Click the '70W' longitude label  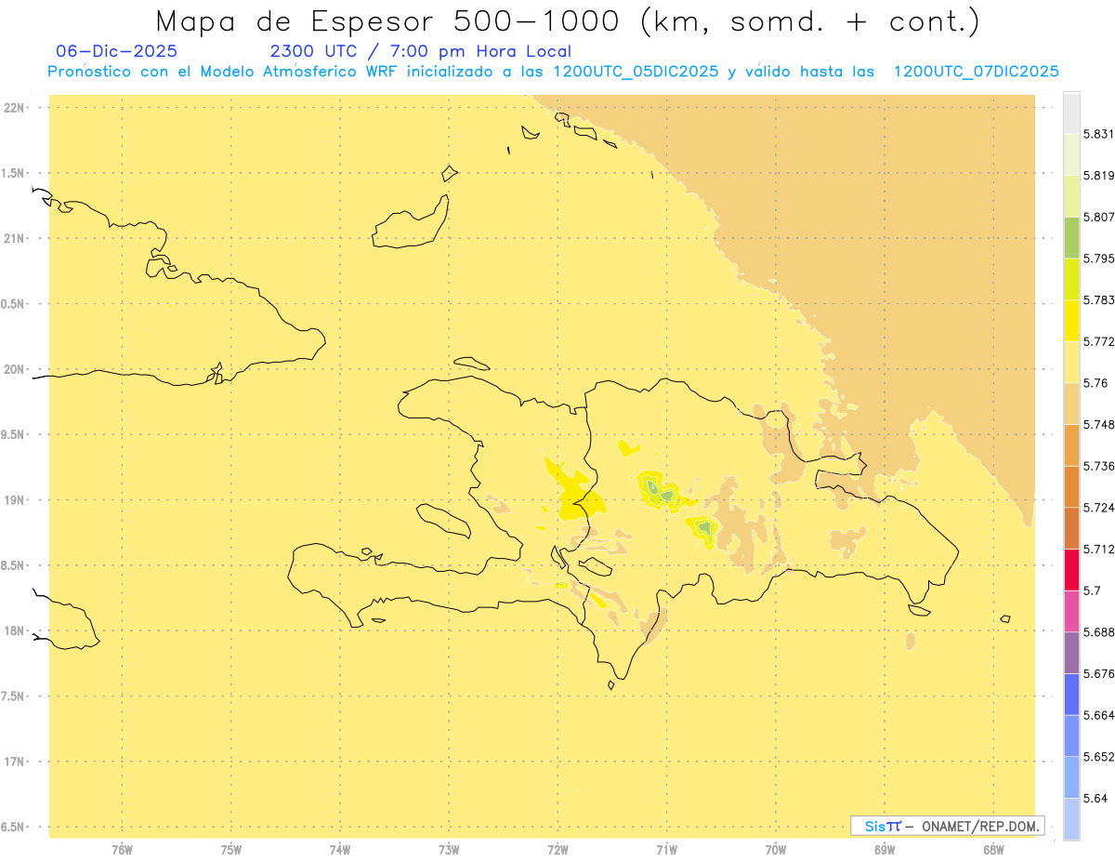click(x=775, y=849)
